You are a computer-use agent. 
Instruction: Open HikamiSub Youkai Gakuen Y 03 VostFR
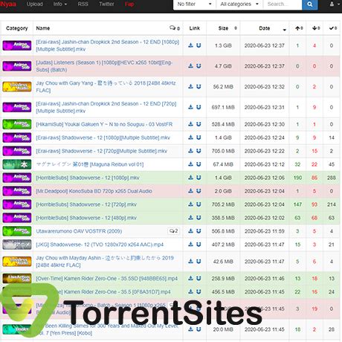coord(104,124)
